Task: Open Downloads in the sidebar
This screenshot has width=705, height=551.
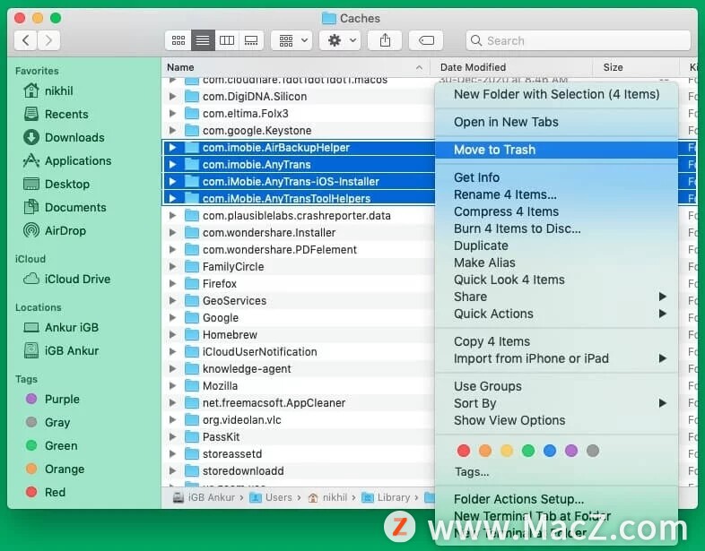Action: [64, 137]
